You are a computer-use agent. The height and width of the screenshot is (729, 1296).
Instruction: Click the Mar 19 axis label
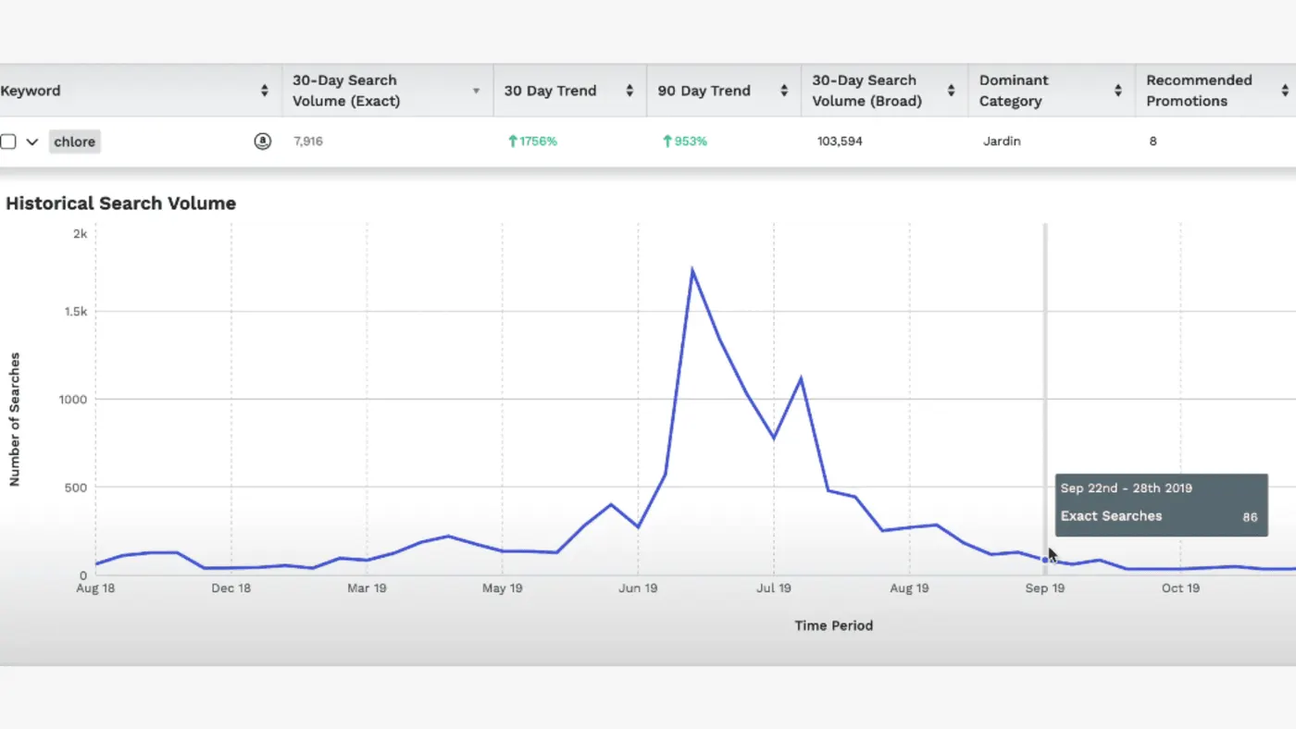(367, 587)
